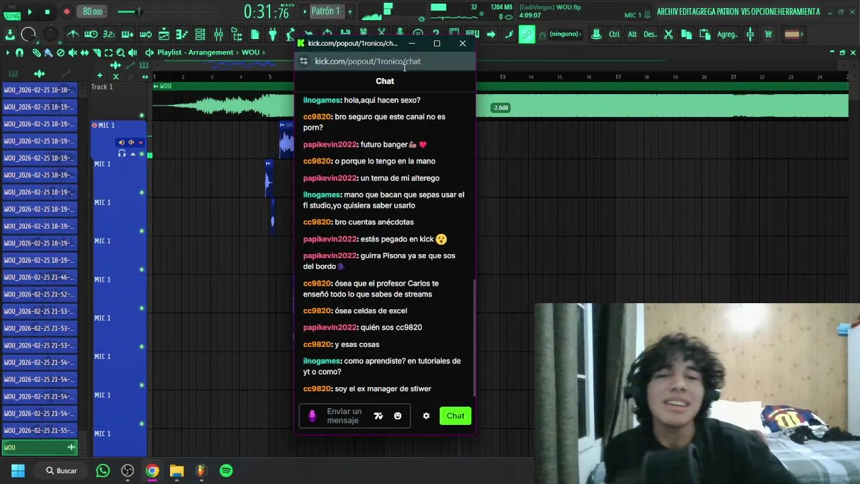Click the emoji face icon in chat

(398, 416)
